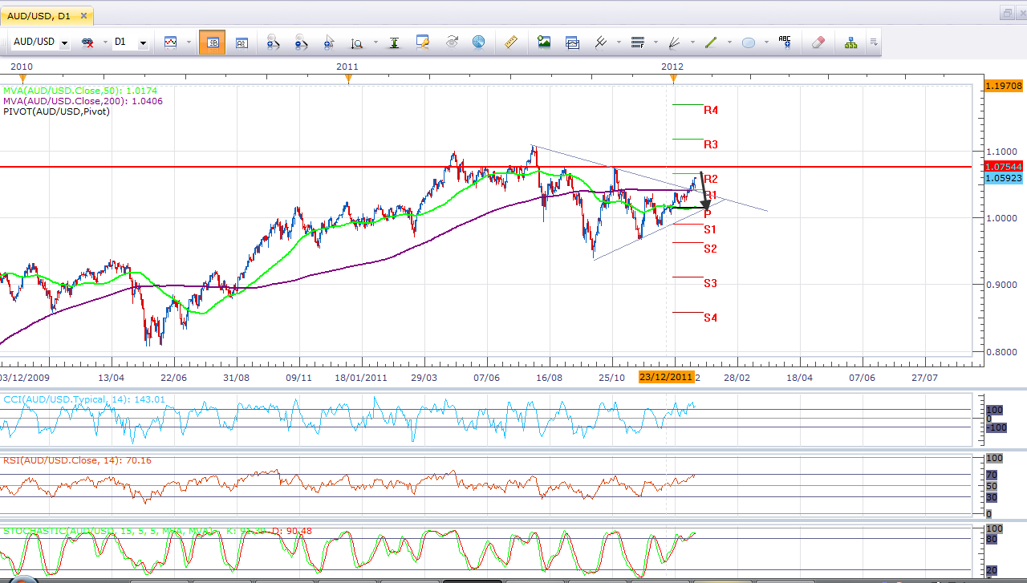Screen dimensions: 1027x583
Task: Select the eraser tool
Action: pyautogui.click(x=818, y=43)
